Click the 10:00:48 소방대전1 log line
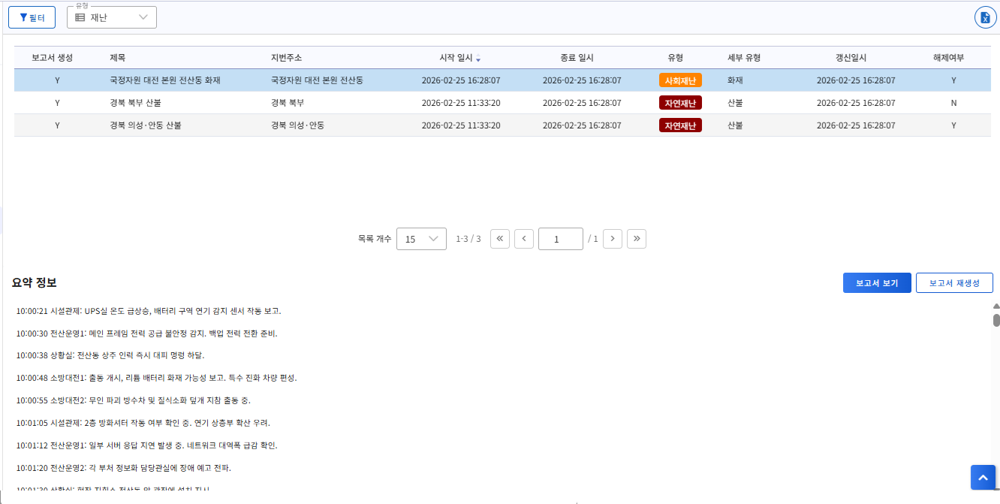Screen dimensions: 1000x504 coord(156,378)
